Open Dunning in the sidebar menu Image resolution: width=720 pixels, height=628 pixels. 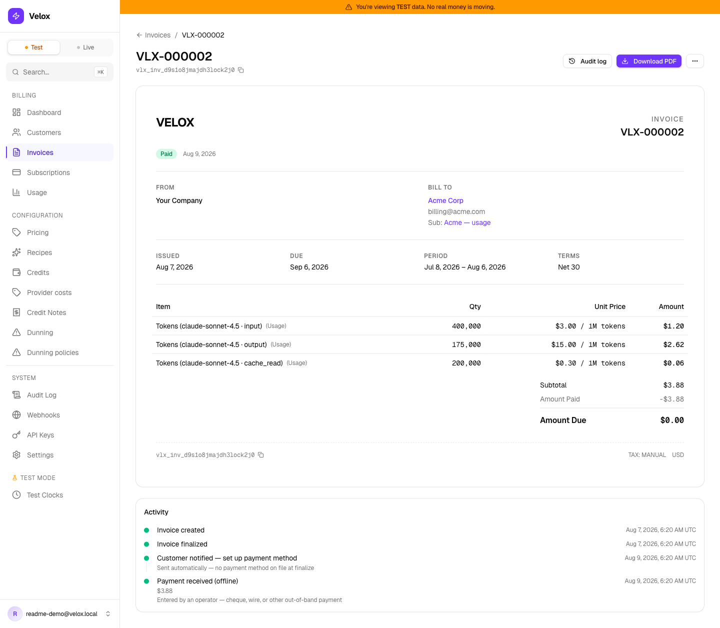click(59, 332)
